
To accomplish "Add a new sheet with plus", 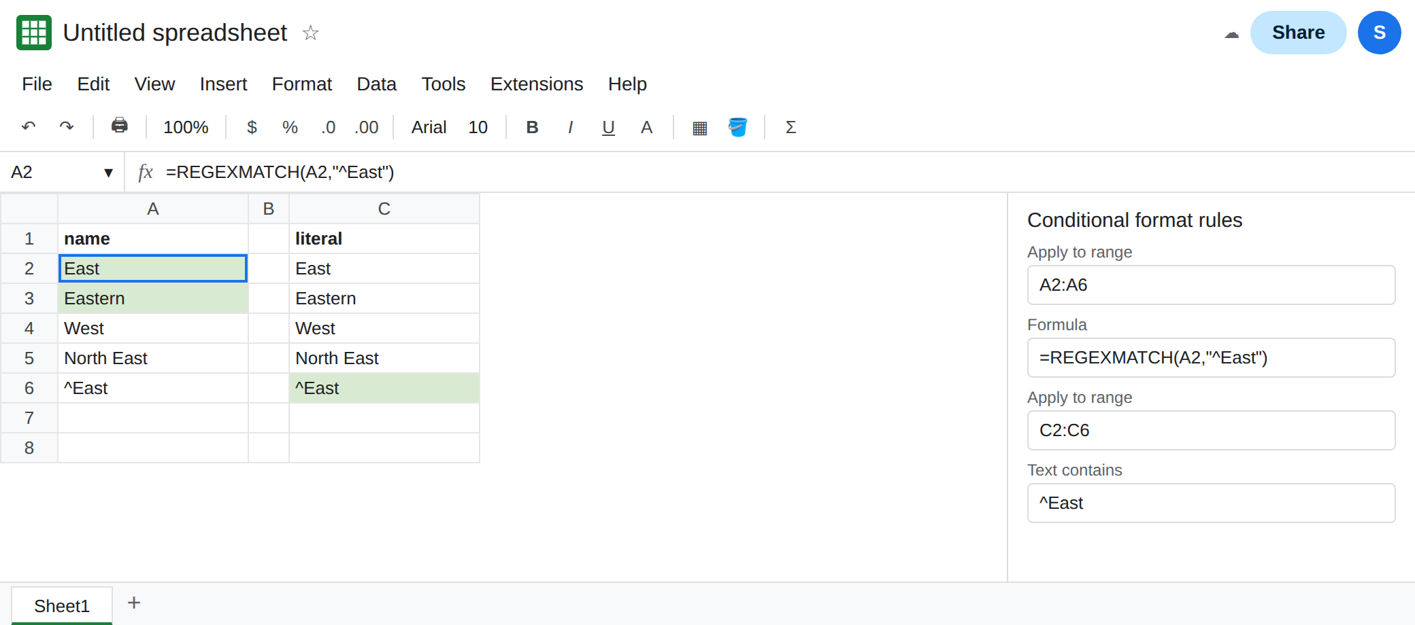I will (134, 603).
